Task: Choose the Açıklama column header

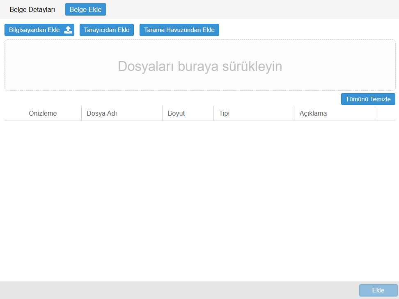Action: [x=313, y=114]
